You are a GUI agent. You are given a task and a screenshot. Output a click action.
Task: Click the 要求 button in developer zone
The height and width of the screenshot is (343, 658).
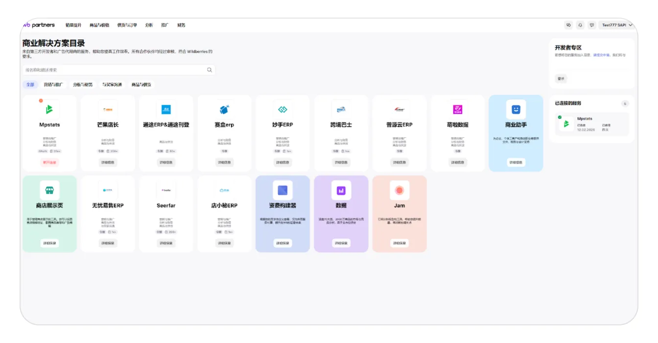tap(561, 78)
